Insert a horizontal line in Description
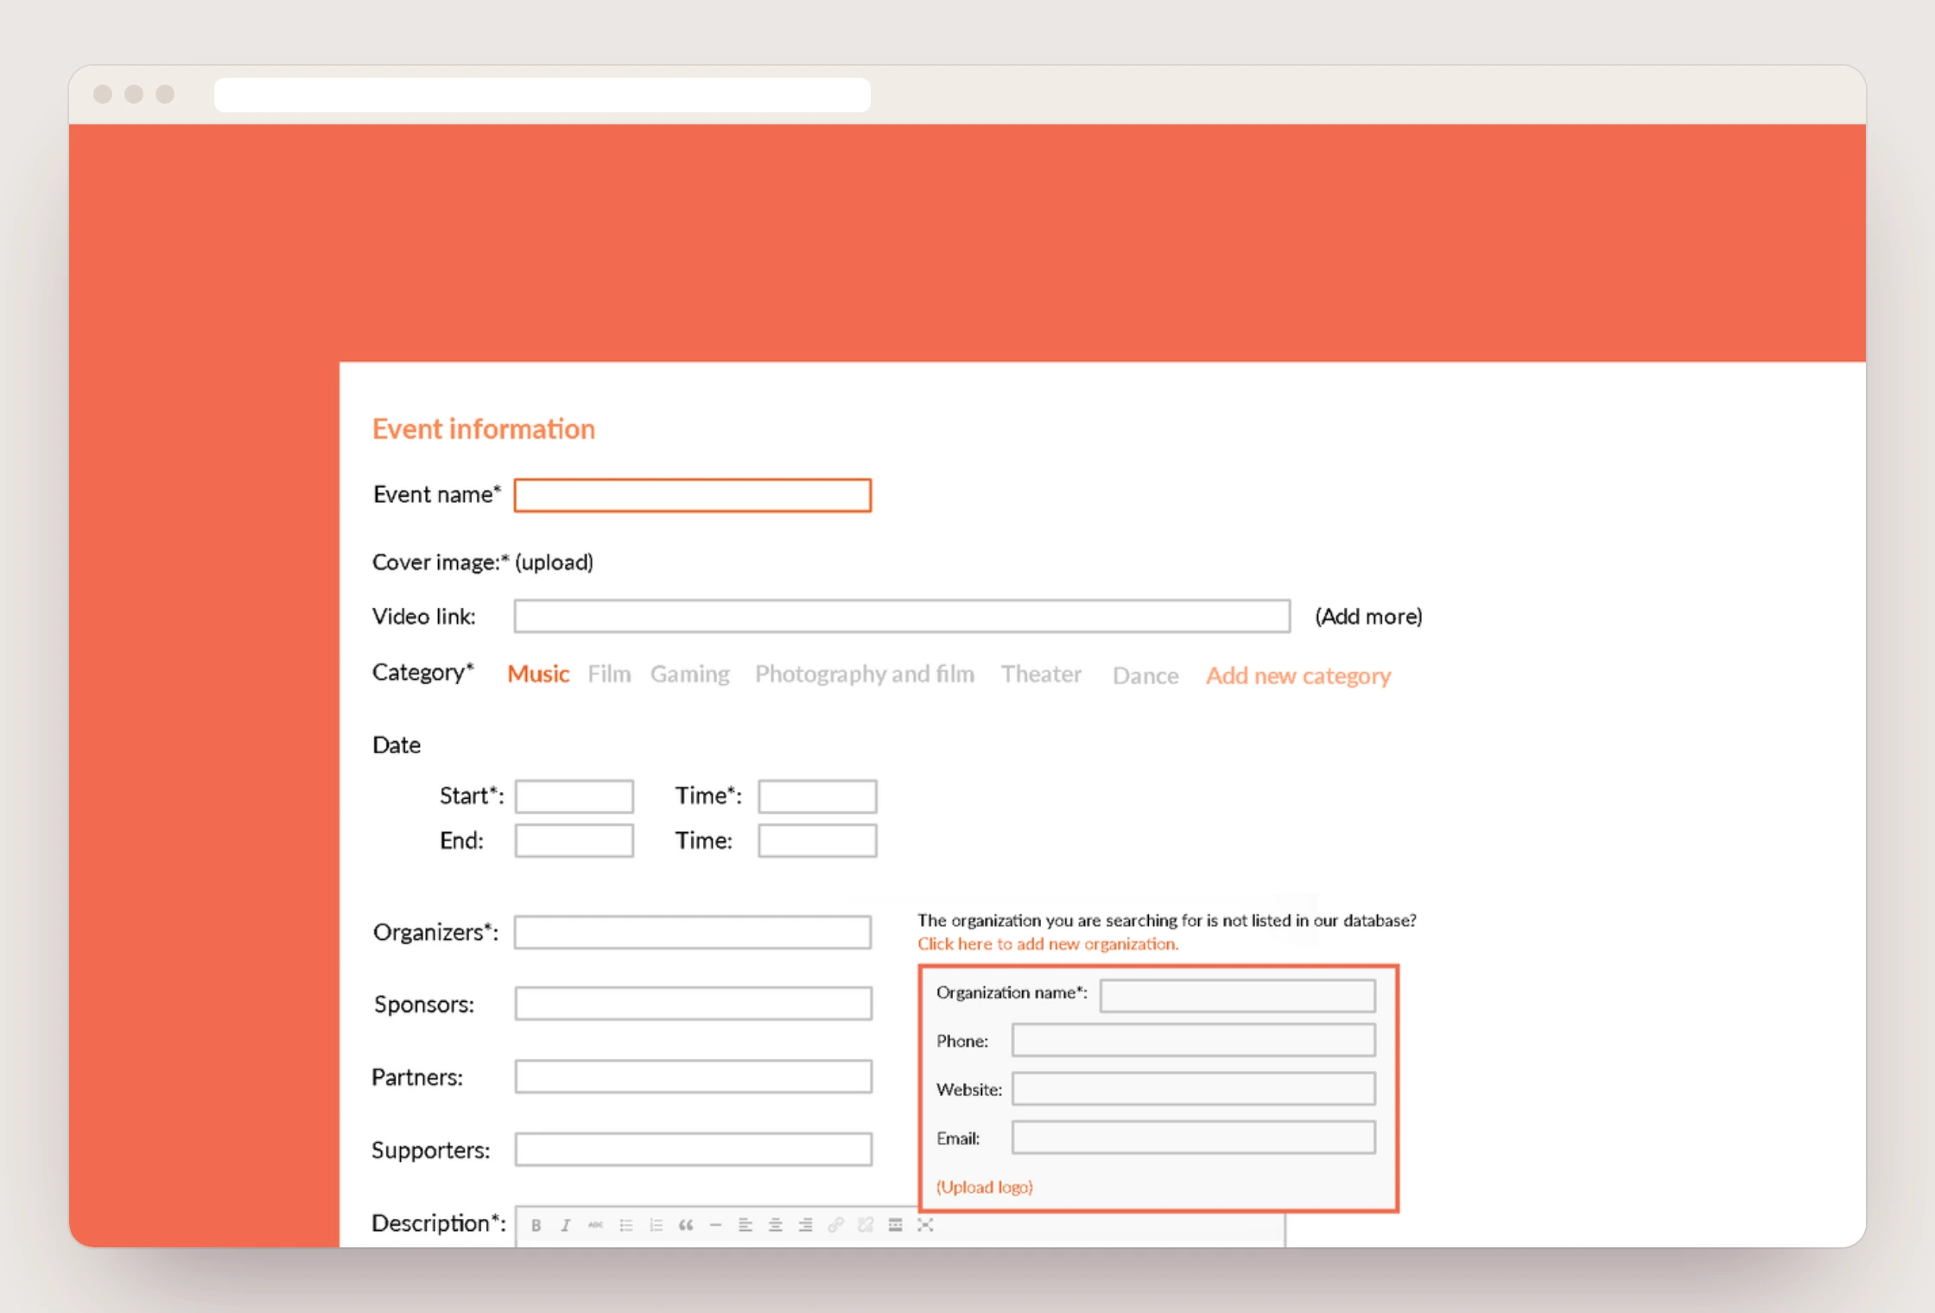The width and height of the screenshot is (1935, 1313). tap(715, 1225)
